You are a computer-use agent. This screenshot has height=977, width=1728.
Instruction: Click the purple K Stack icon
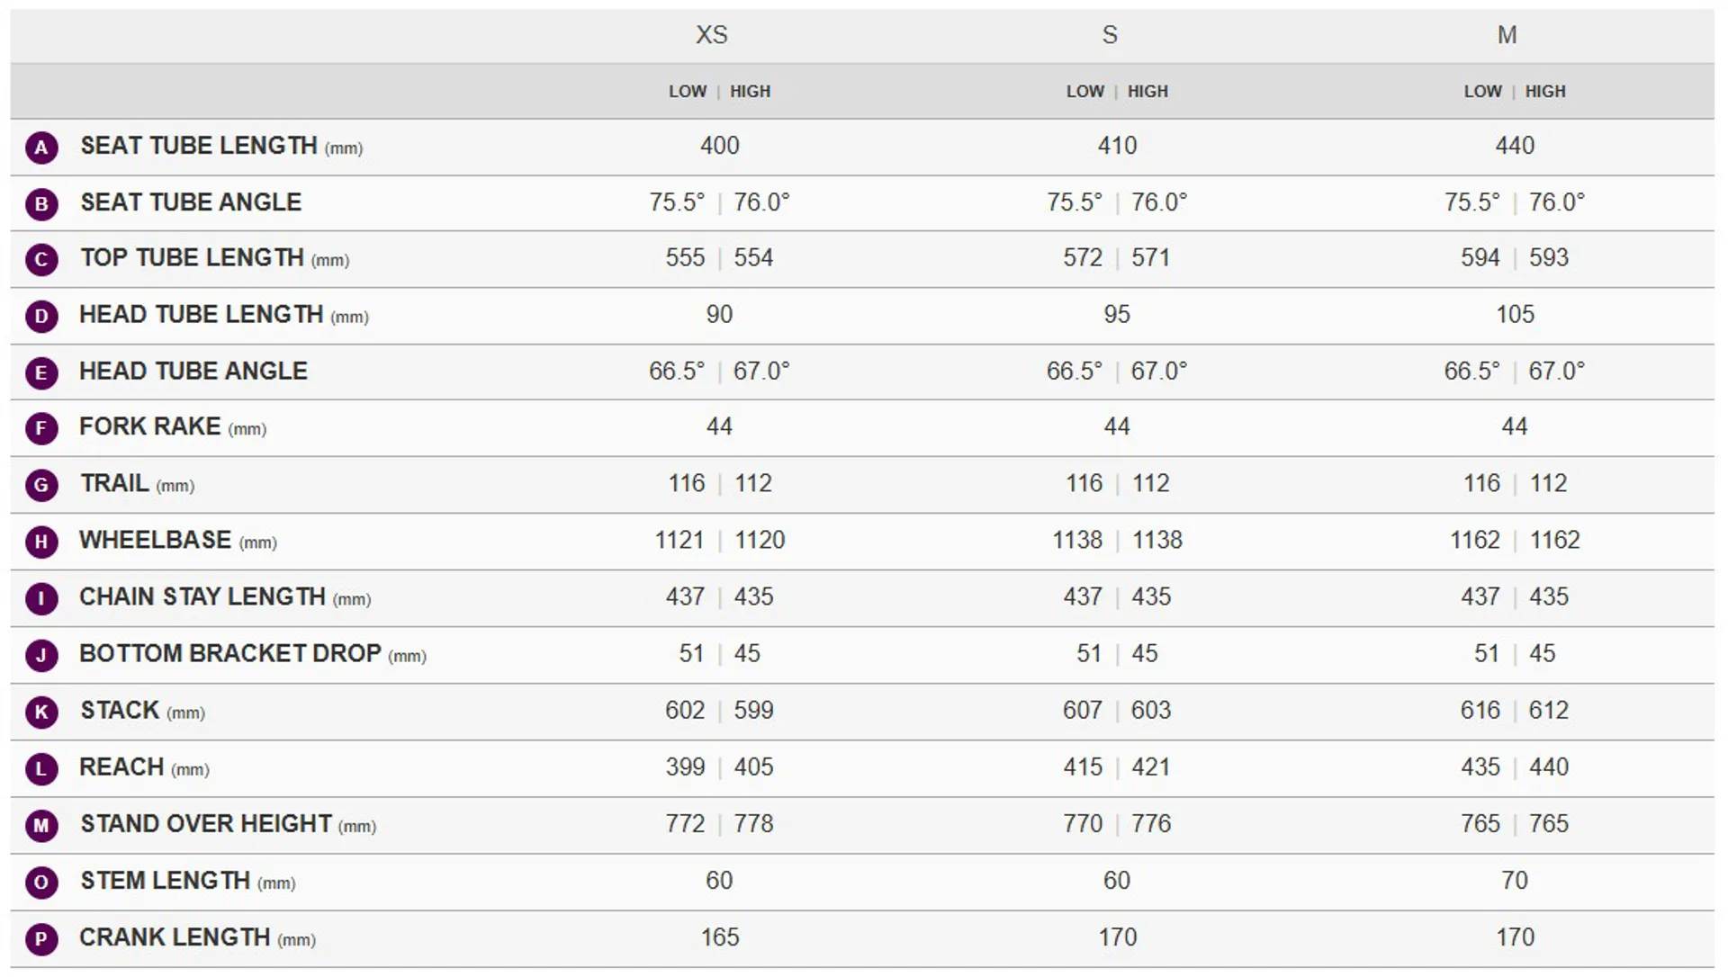[41, 712]
